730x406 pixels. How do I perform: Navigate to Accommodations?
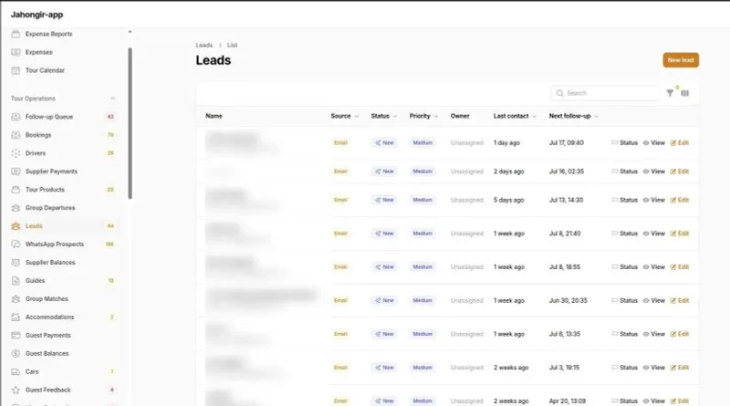[x=49, y=318]
